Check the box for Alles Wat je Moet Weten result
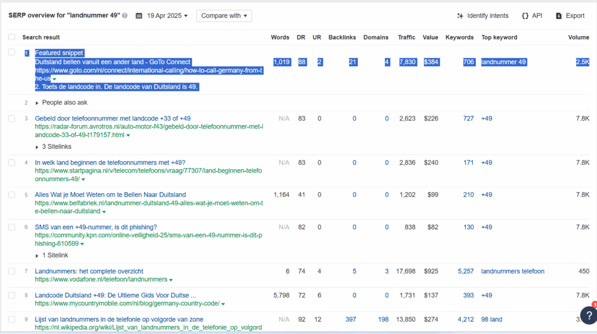Viewport: 597px width, 334px height. pos(12,195)
